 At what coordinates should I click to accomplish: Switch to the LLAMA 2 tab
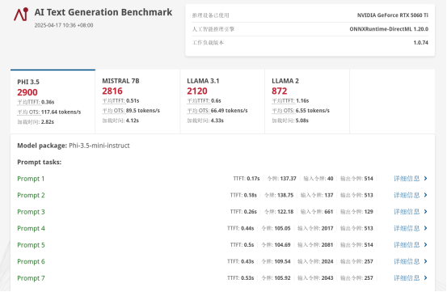click(307, 101)
